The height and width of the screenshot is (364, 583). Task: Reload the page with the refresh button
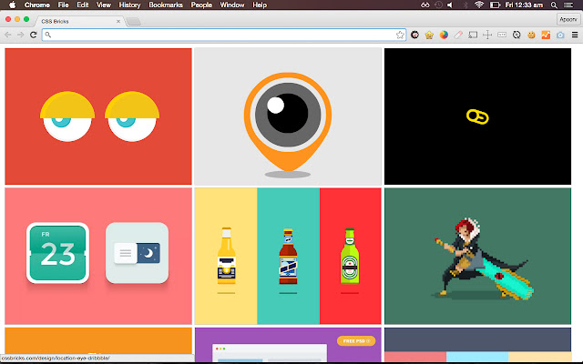click(x=34, y=35)
